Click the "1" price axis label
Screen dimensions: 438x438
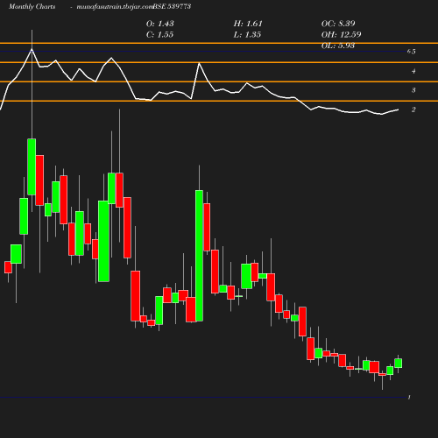click(x=409, y=397)
